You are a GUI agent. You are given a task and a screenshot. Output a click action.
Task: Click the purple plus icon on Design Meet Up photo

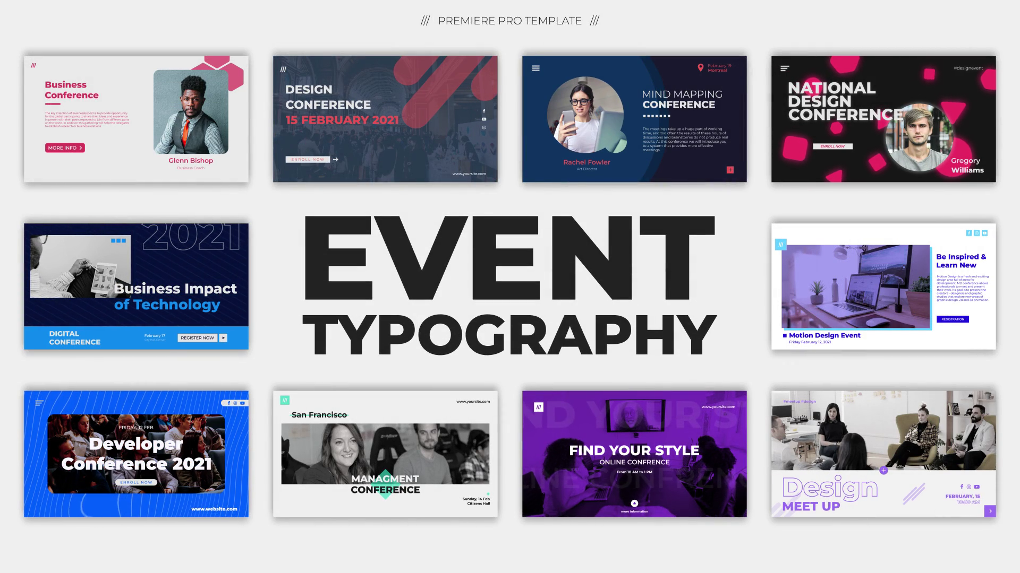884,470
